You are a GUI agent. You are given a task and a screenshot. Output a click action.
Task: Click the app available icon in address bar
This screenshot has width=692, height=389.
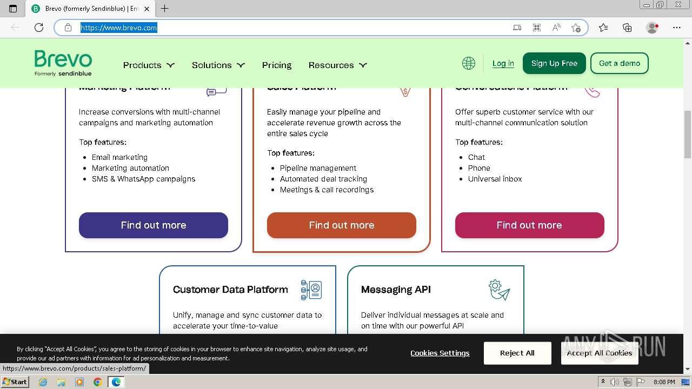[x=517, y=28]
